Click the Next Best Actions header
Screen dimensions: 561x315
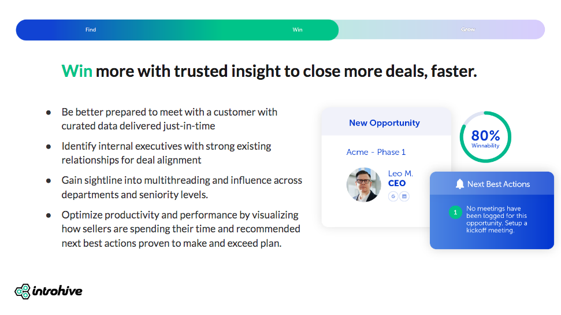click(498, 184)
